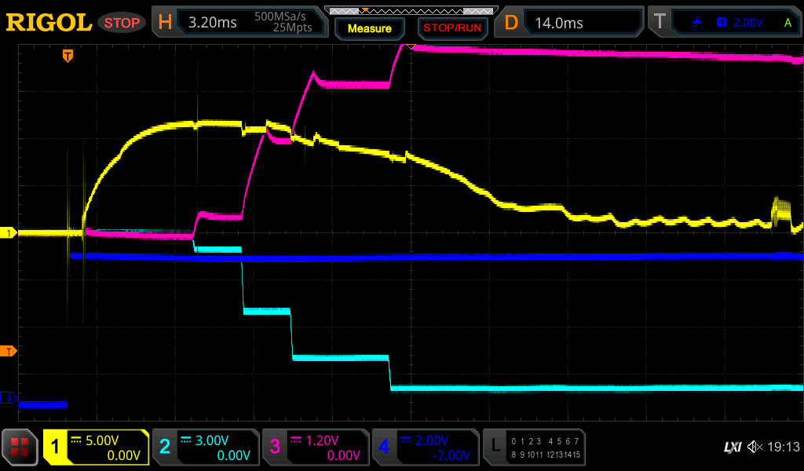Viewport: 804px width, 471px height.
Task: Click the orange trigger position marker above the grid
Action: pyautogui.click(x=68, y=55)
